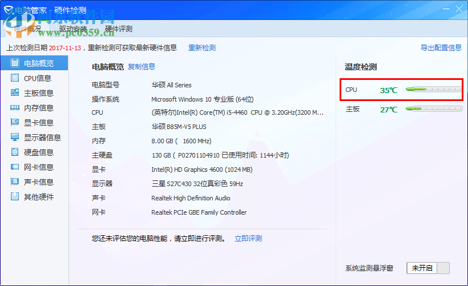Viewport: 468px width, 286px height.
Task: Open the CPU信息 page
Action: tap(34, 78)
